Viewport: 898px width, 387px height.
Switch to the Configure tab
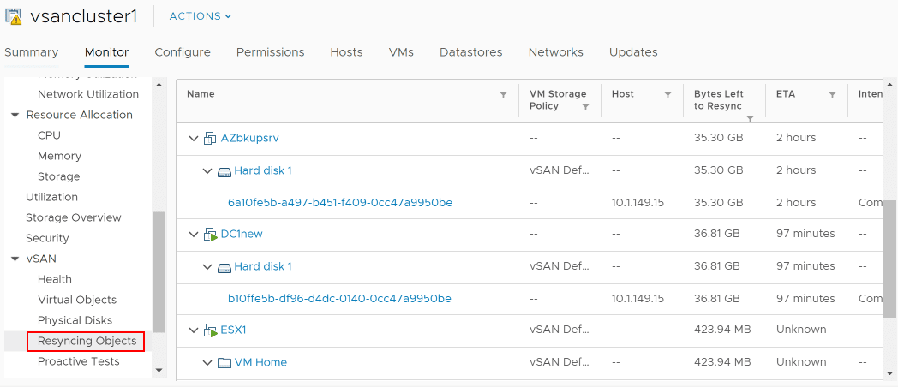(x=183, y=52)
